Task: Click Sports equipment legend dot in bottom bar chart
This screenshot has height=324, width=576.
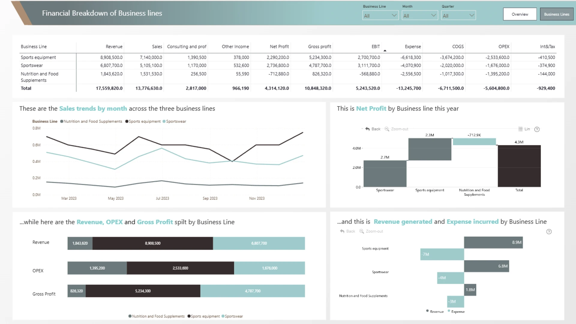Action: [189, 316]
